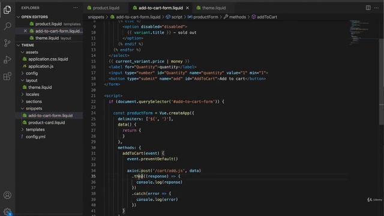The image size is (384, 216).
Task: Click console.log(error) code text
Action: click(x=157, y=200)
